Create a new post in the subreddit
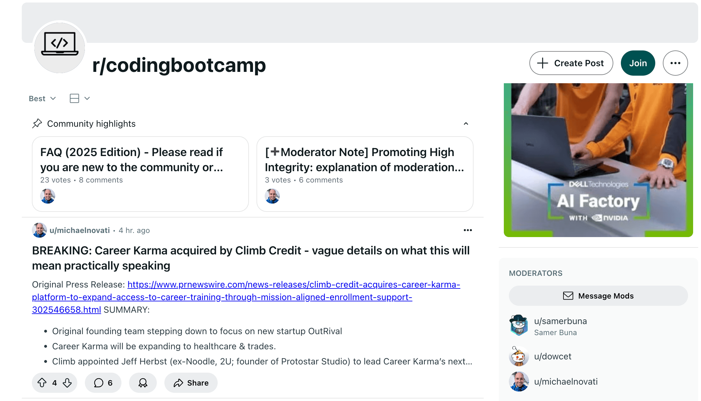 coord(571,63)
